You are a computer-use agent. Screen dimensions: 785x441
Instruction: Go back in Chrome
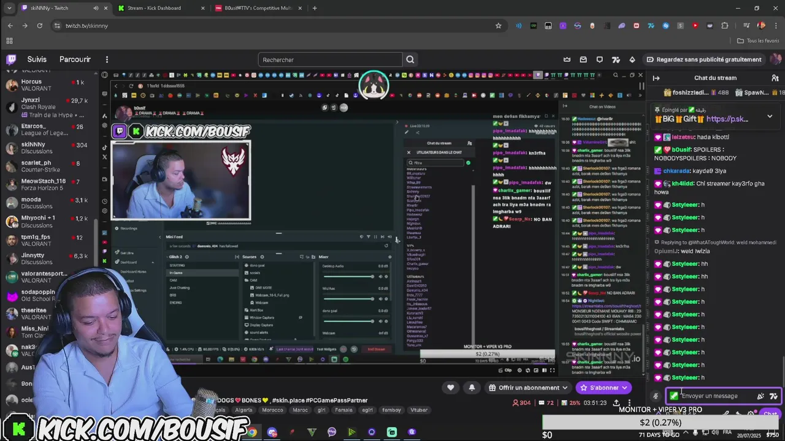pyautogui.click(x=10, y=26)
